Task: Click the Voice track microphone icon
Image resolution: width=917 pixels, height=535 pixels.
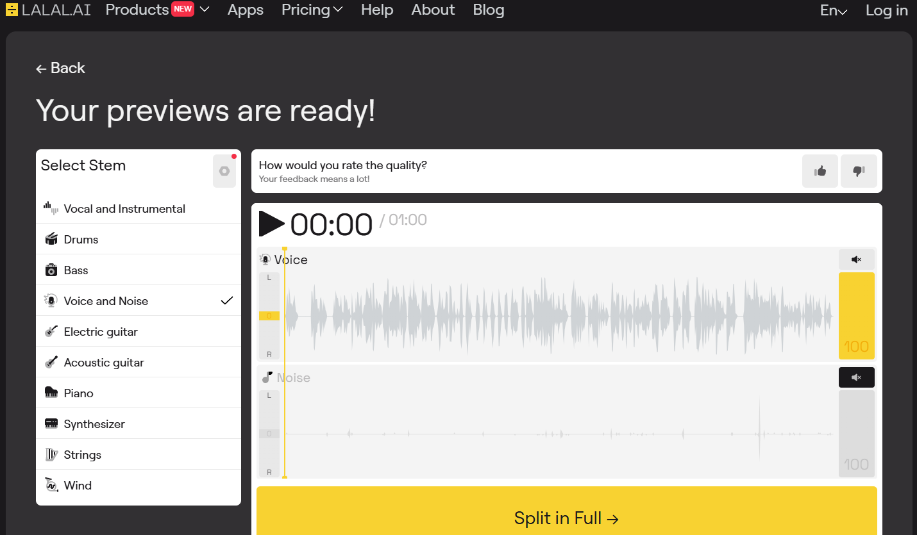Action: click(265, 259)
